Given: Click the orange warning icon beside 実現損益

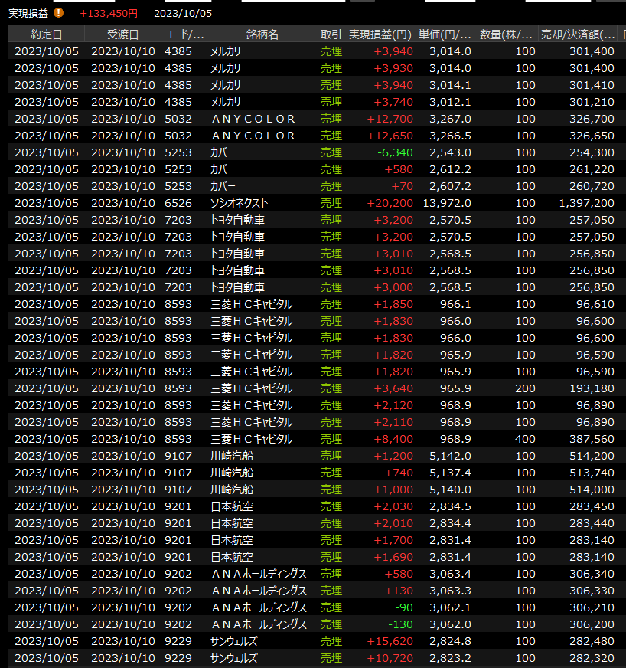Looking at the screenshot, I should (x=59, y=13).
